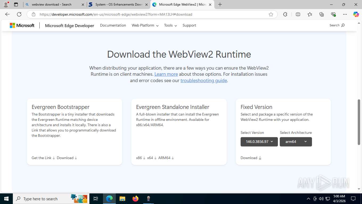Close the webview download Search tab
This screenshot has width=362, height=204.
click(x=83, y=5)
